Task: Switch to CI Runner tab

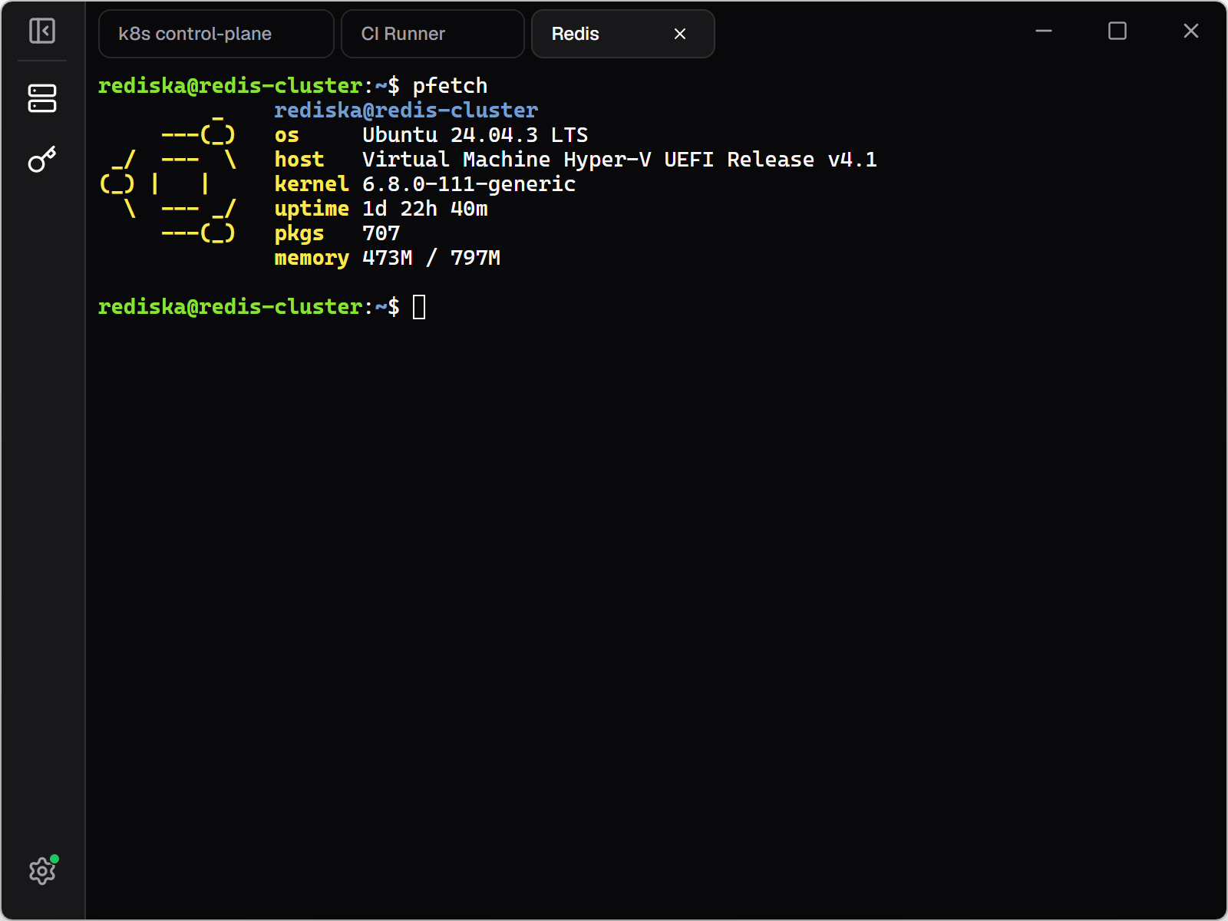Action: pyautogui.click(x=433, y=34)
